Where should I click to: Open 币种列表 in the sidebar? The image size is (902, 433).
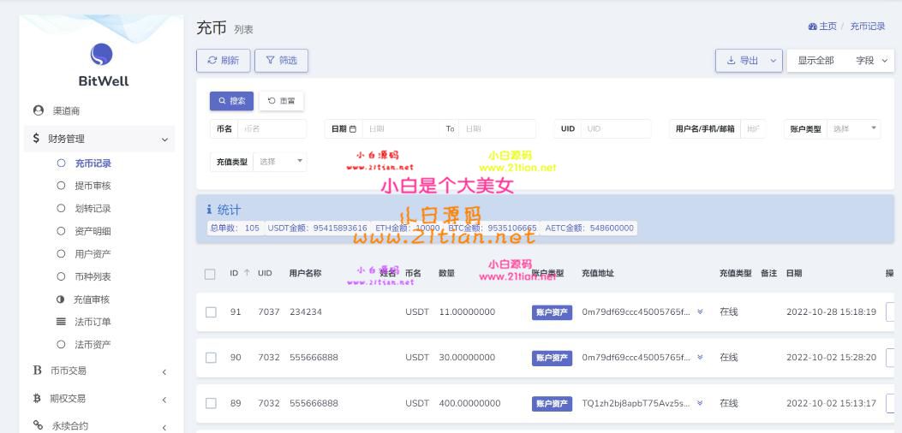(93, 276)
